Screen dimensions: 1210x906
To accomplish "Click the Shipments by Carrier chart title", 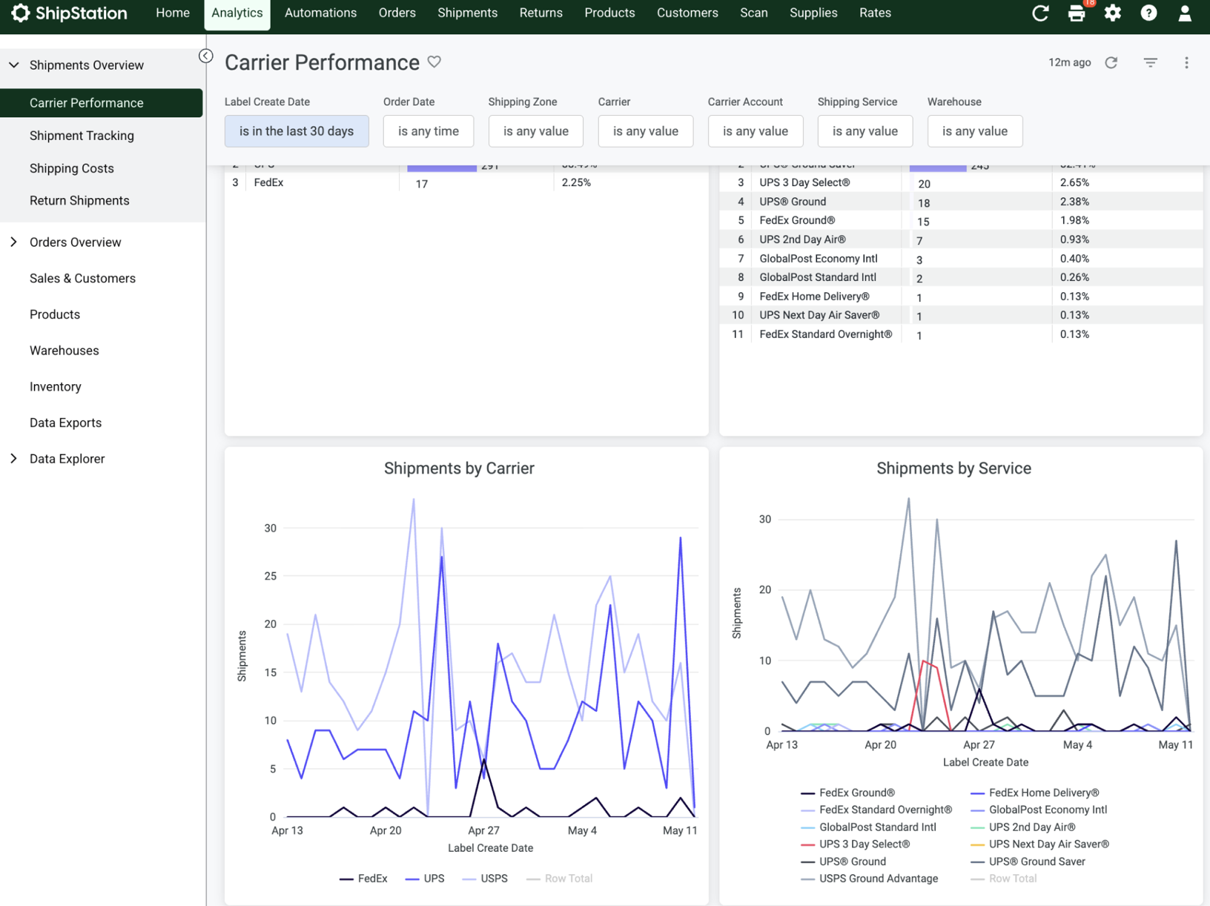I will click(x=459, y=469).
